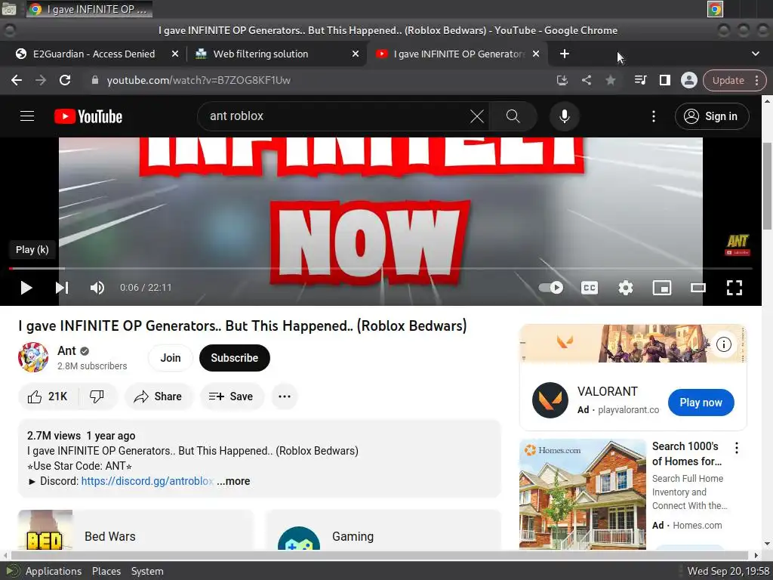Screen dimensions: 773x580
Task: Open Bed Wars game card
Action: [x=136, y=529]
